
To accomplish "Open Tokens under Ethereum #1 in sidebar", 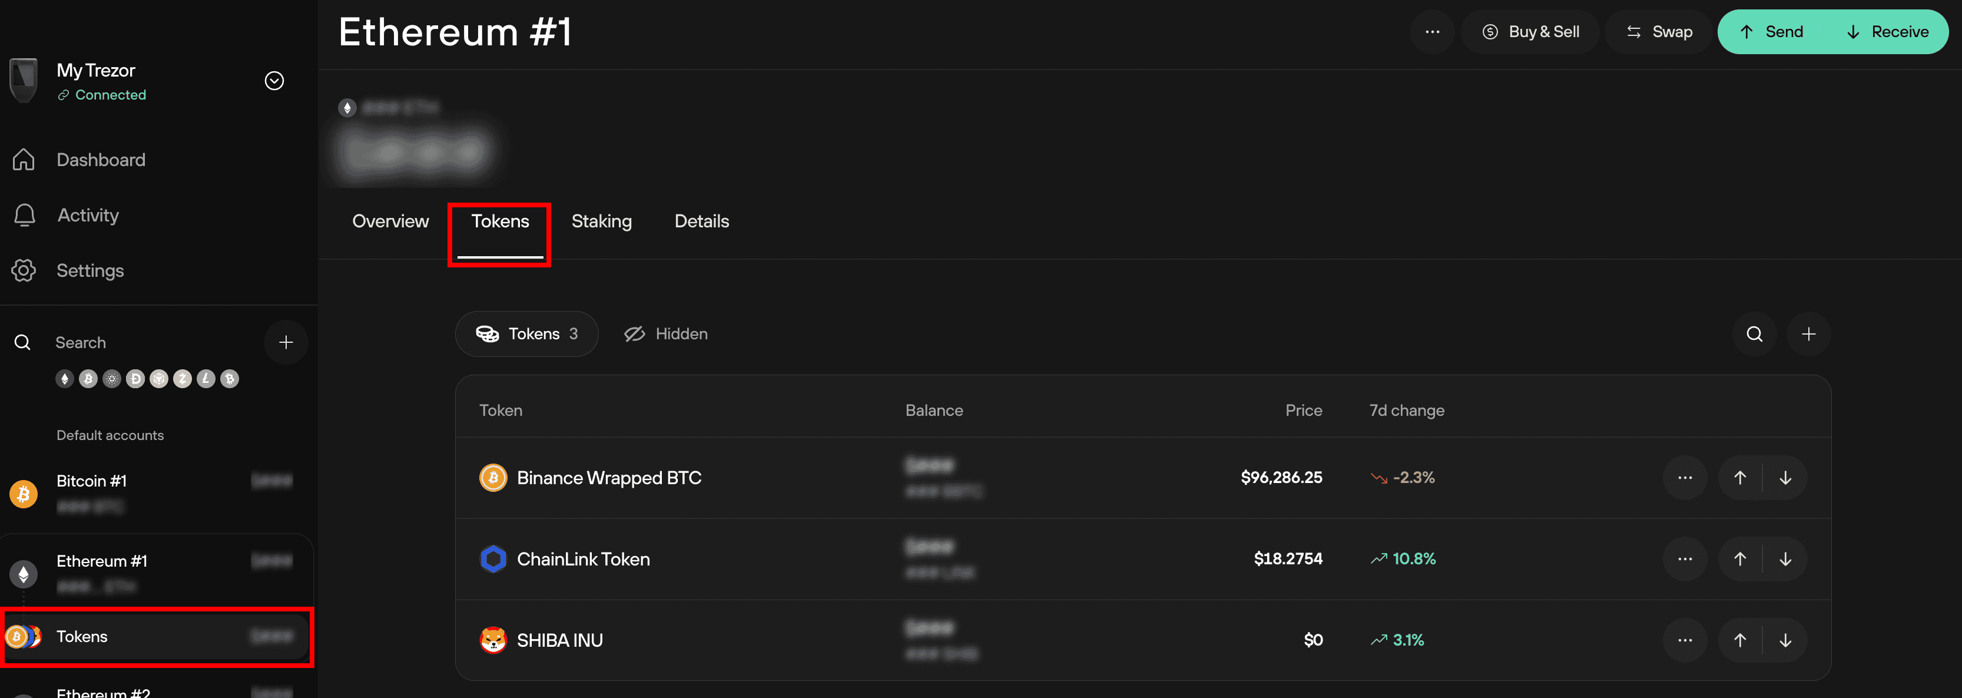I will pyautogui.click(x=157, y=637).
